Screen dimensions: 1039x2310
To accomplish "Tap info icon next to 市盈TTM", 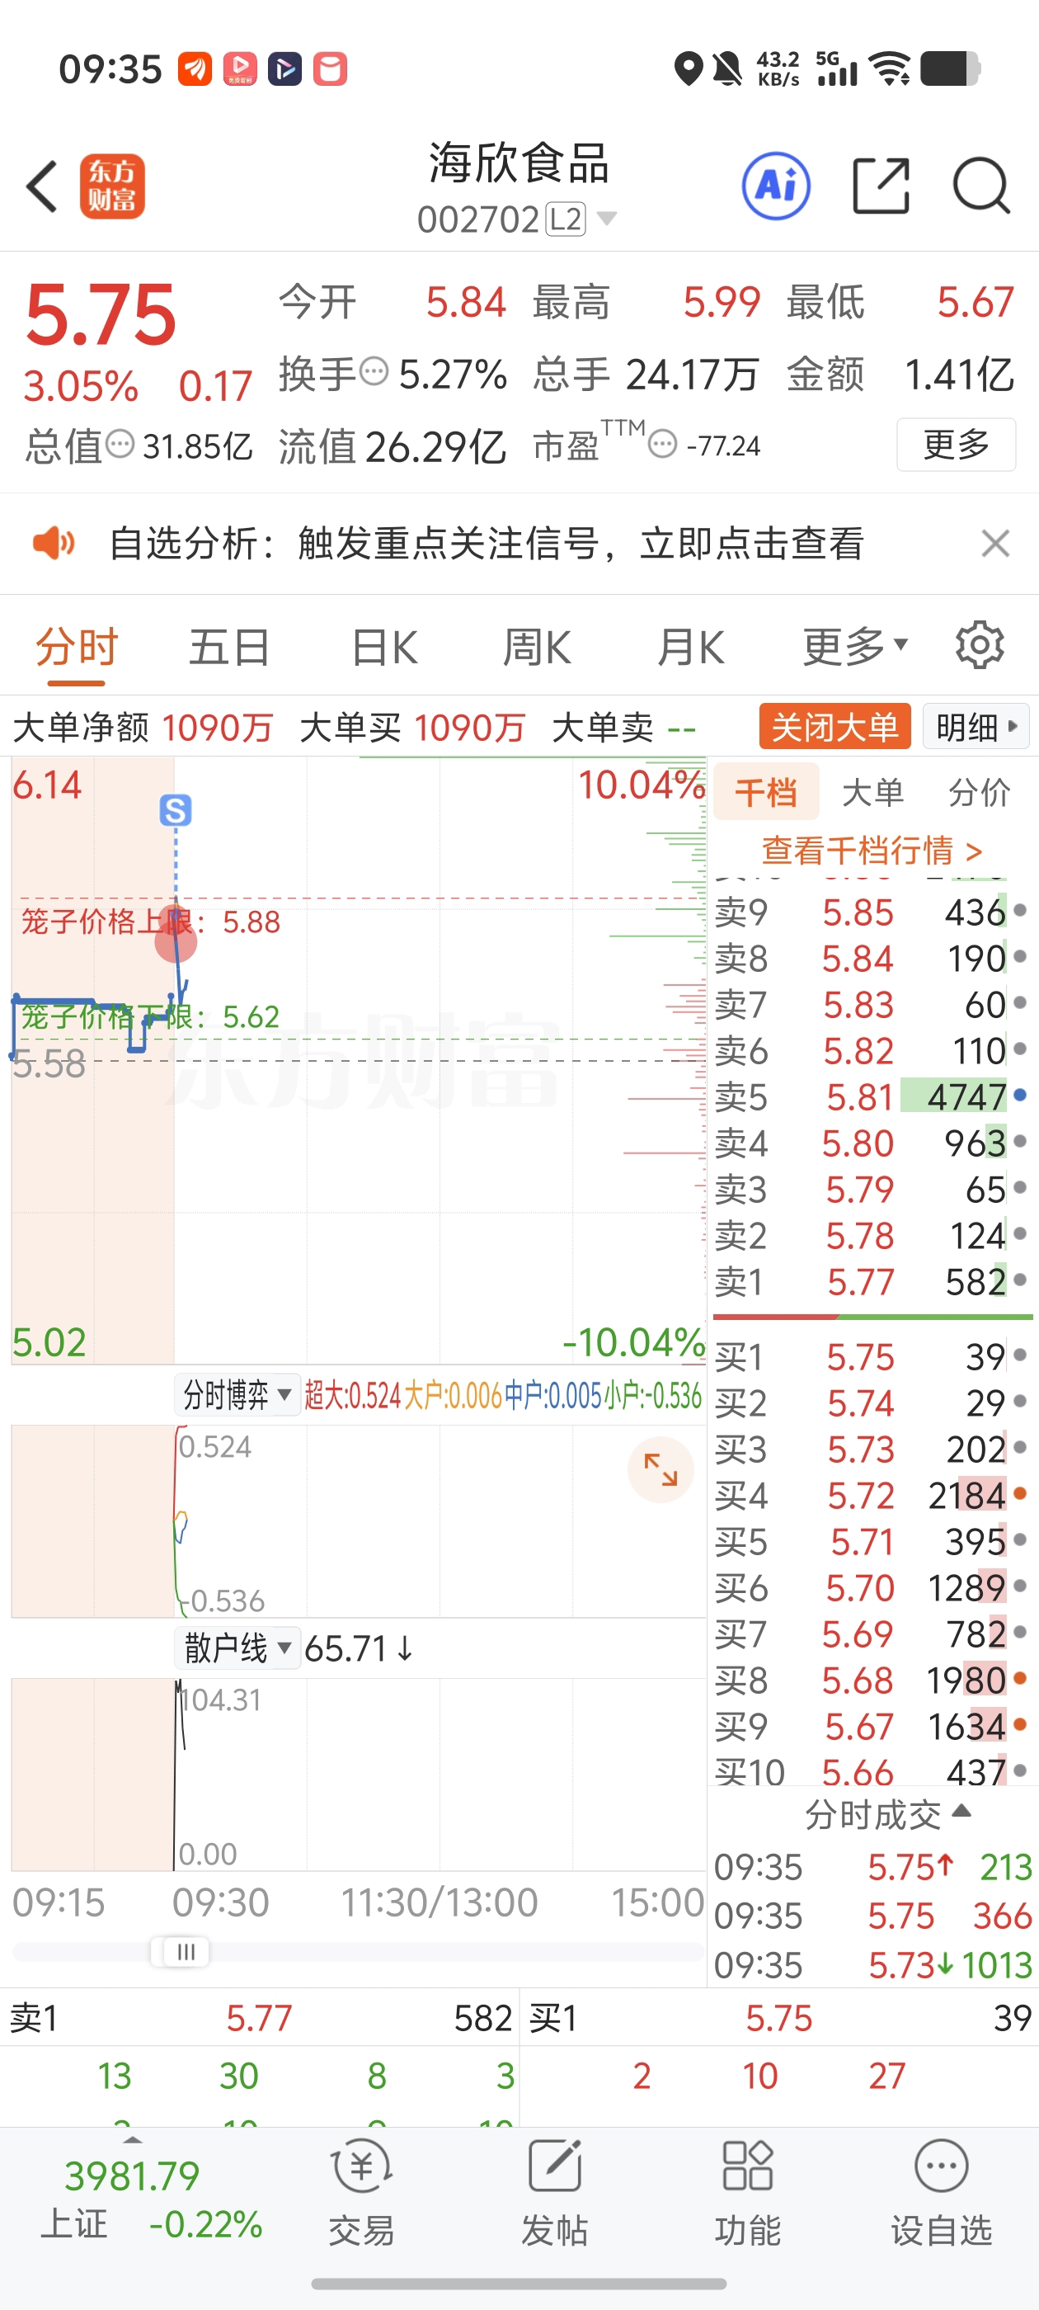I will point(662,444).
